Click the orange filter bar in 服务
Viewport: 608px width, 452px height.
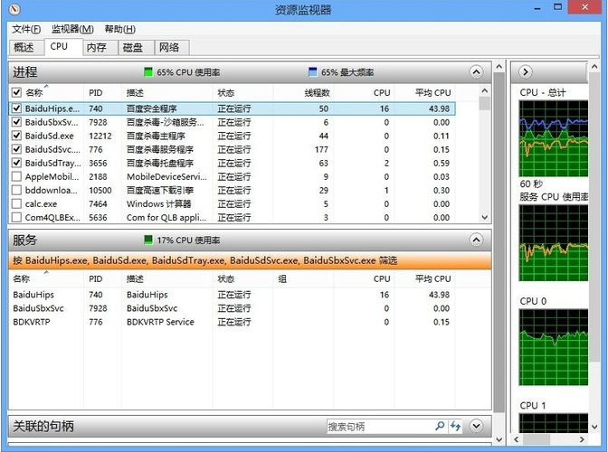click(x=250, y=260)
